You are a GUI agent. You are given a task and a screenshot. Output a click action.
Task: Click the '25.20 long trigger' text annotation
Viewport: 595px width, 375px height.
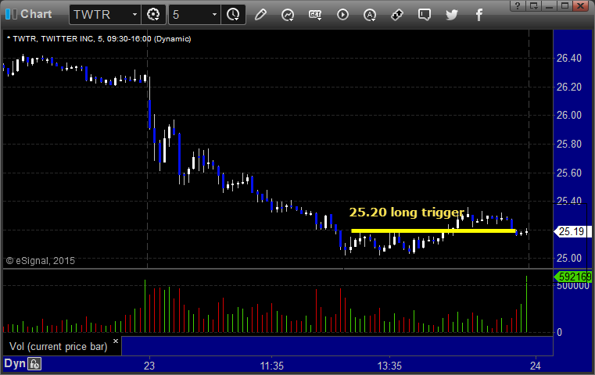(x=407, y=212)
